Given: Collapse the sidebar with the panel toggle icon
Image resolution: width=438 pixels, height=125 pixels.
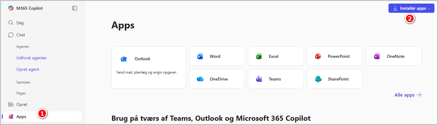Looking at the screenshot, I should click(75, 8).
